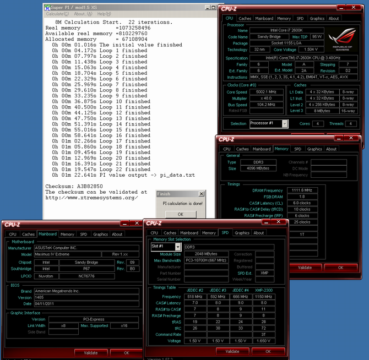The height and width of the screenshot is (360, 369).
Task: Switch to Caches tab in CPU-Z CPU window
Action: click(245, 19)
